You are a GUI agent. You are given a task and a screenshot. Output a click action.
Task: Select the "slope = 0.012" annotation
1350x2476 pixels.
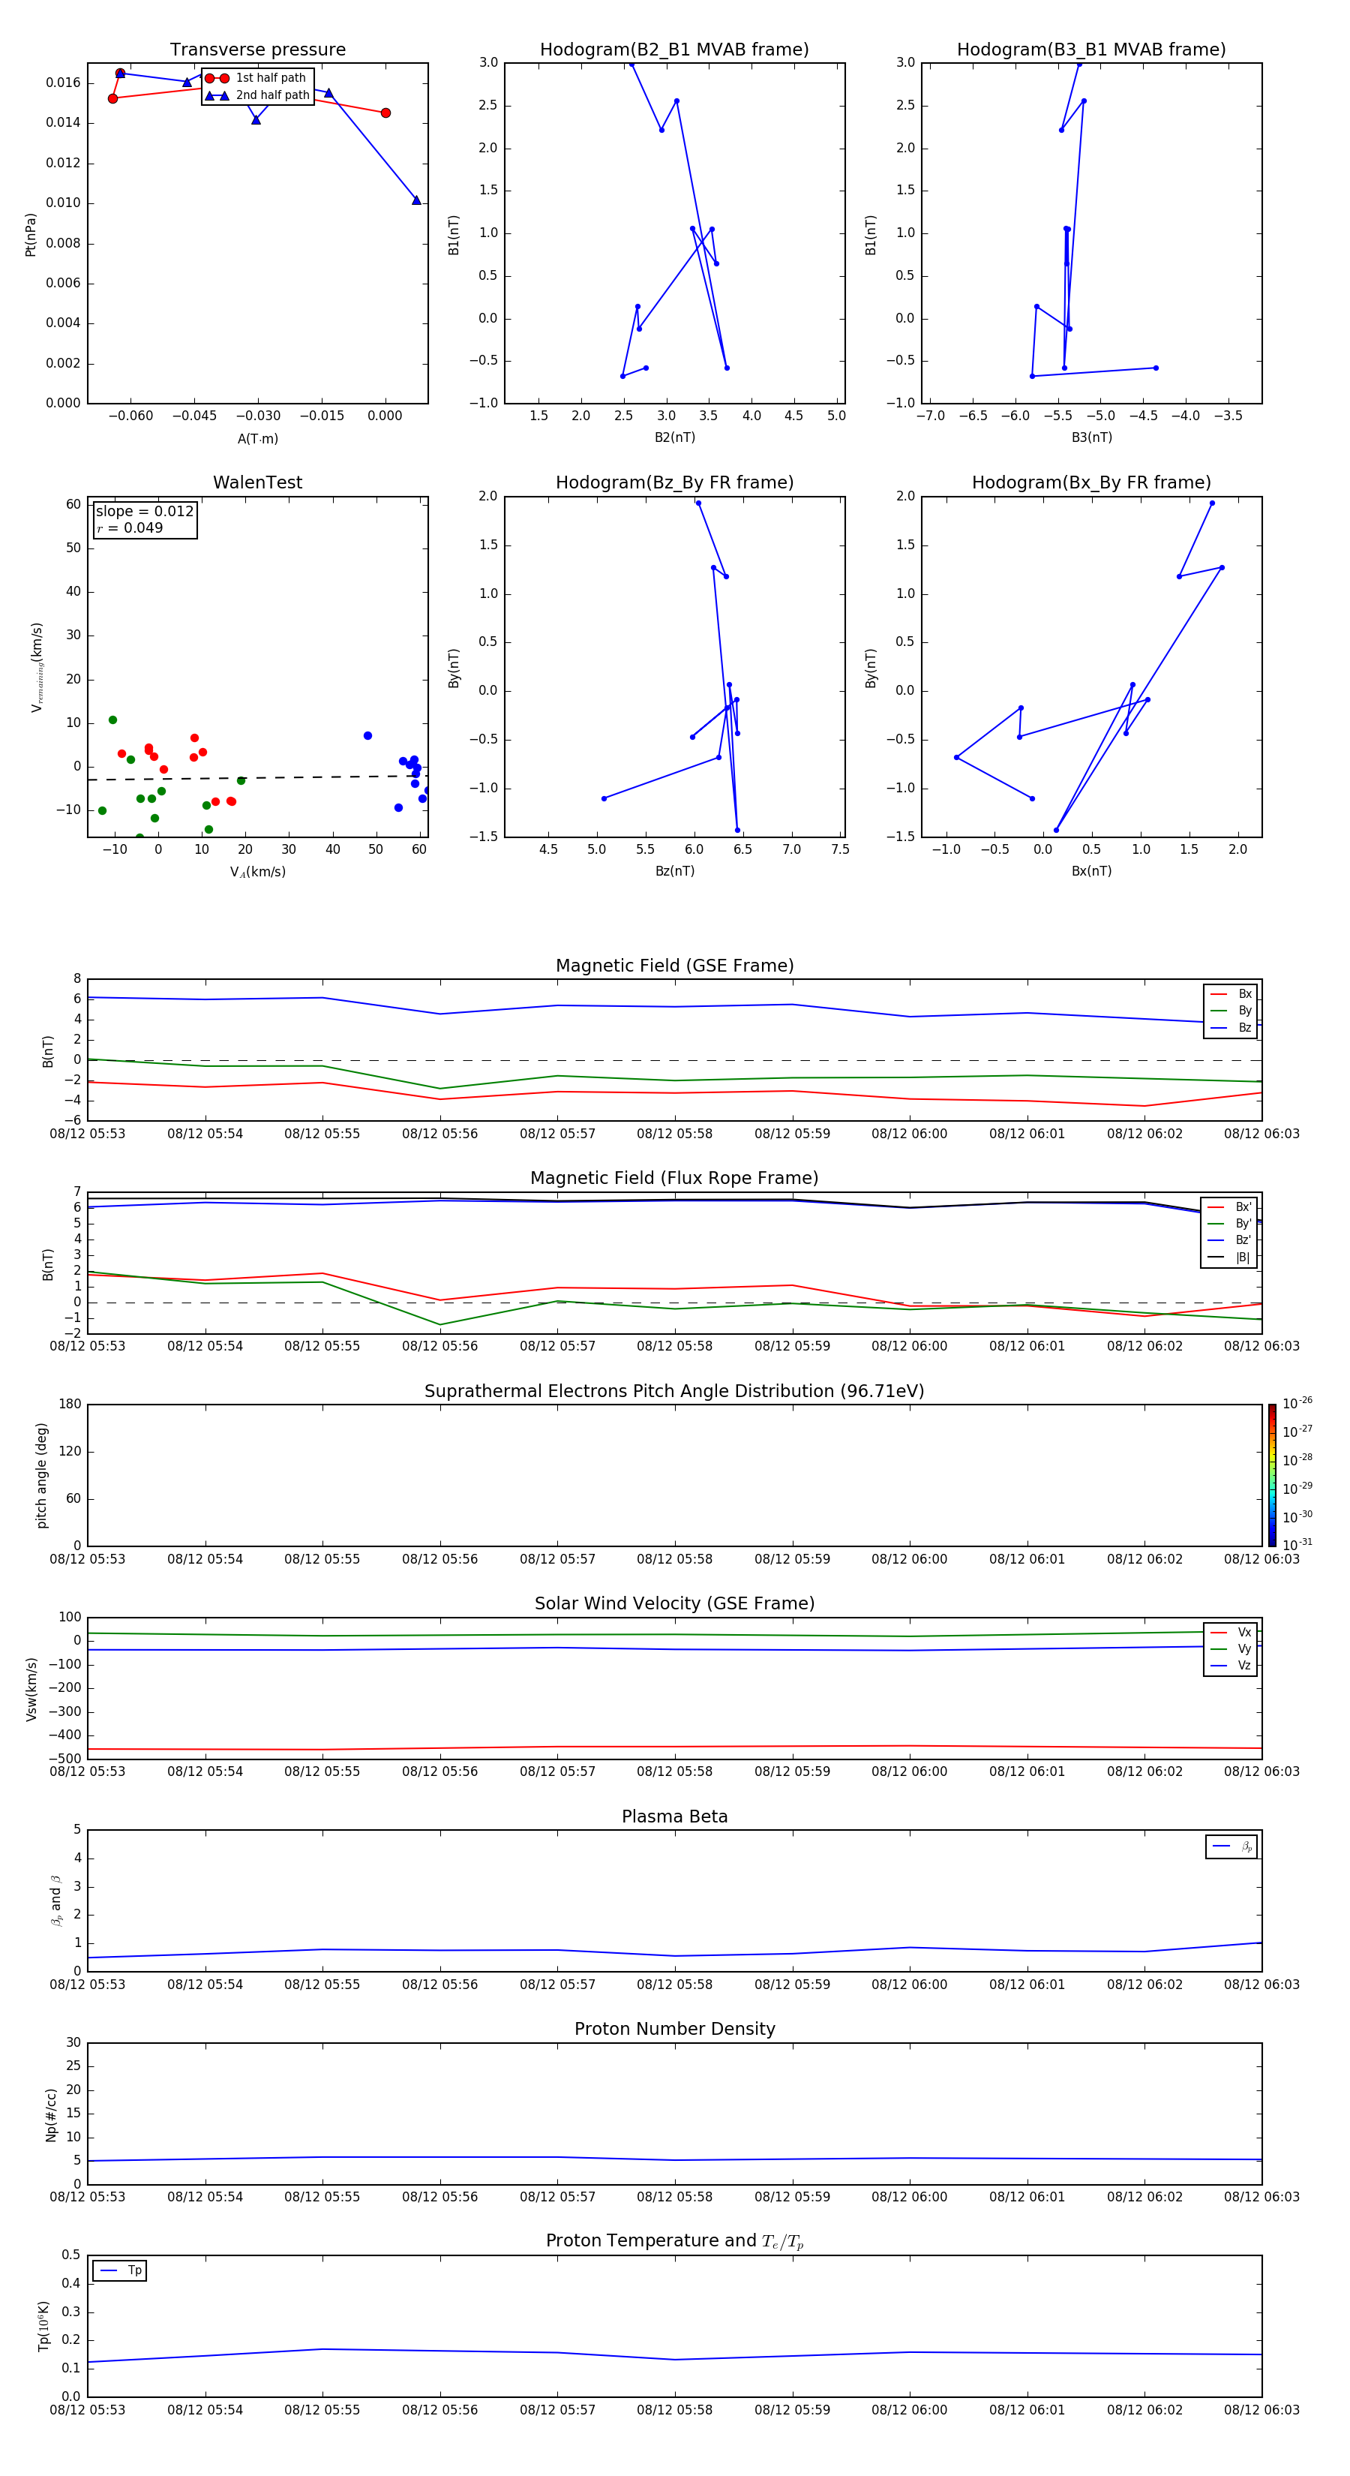[x=145, y=512]
